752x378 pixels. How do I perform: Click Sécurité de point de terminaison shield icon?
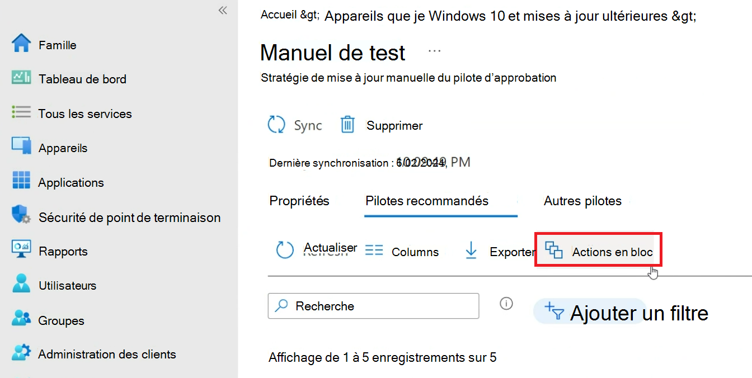tap(21, 216)
